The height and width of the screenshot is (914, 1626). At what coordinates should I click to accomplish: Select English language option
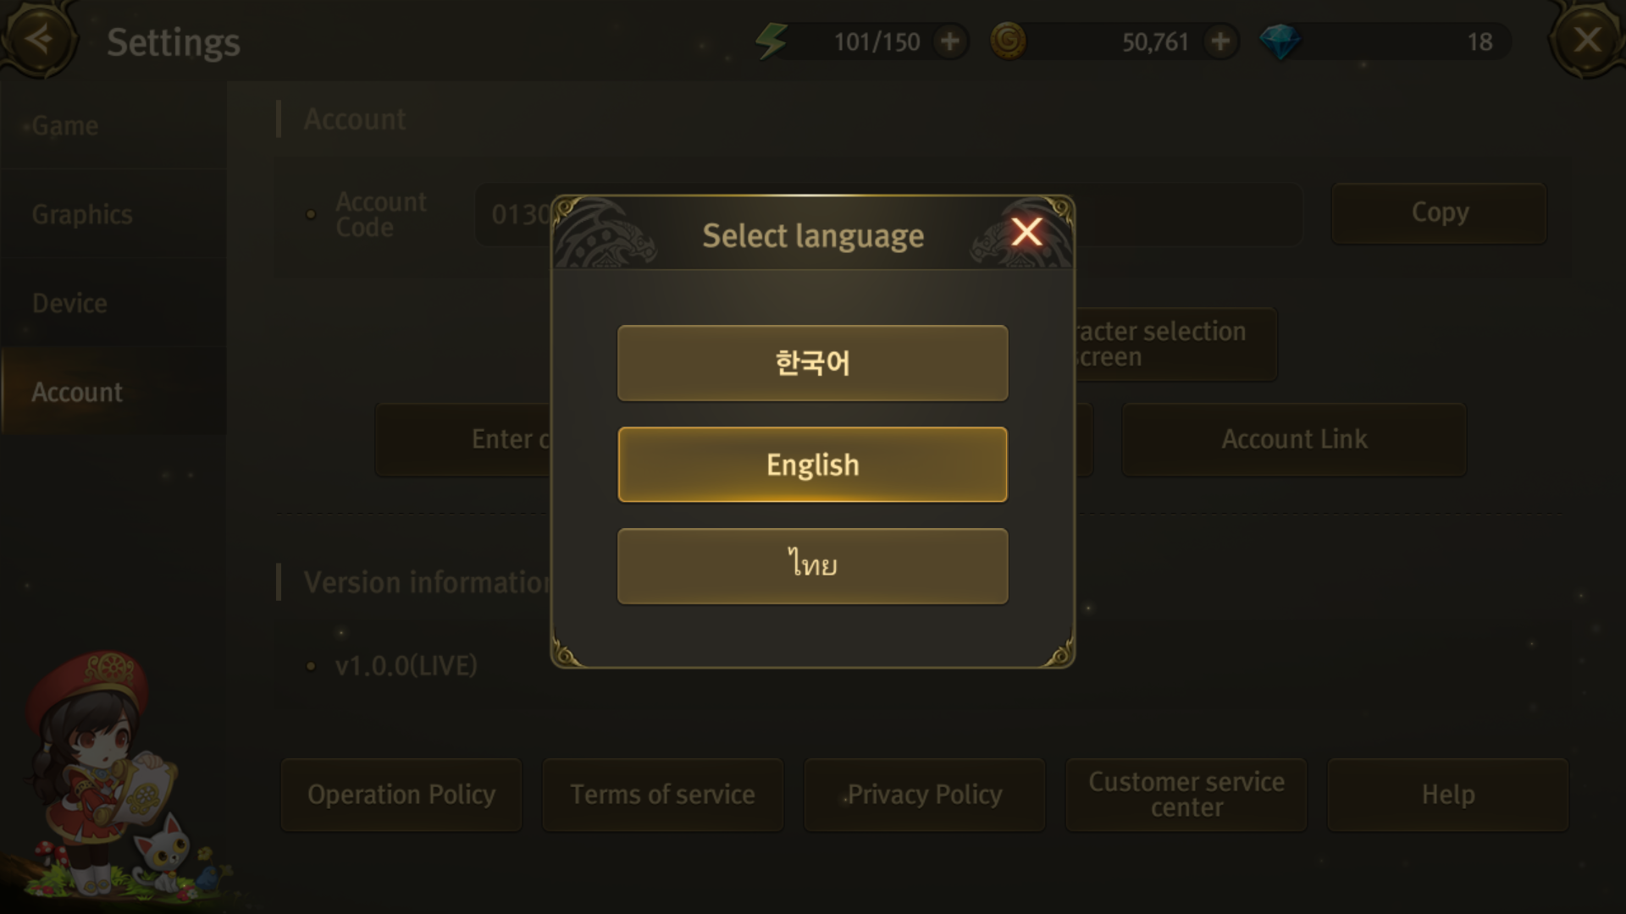tap(813, 465)
